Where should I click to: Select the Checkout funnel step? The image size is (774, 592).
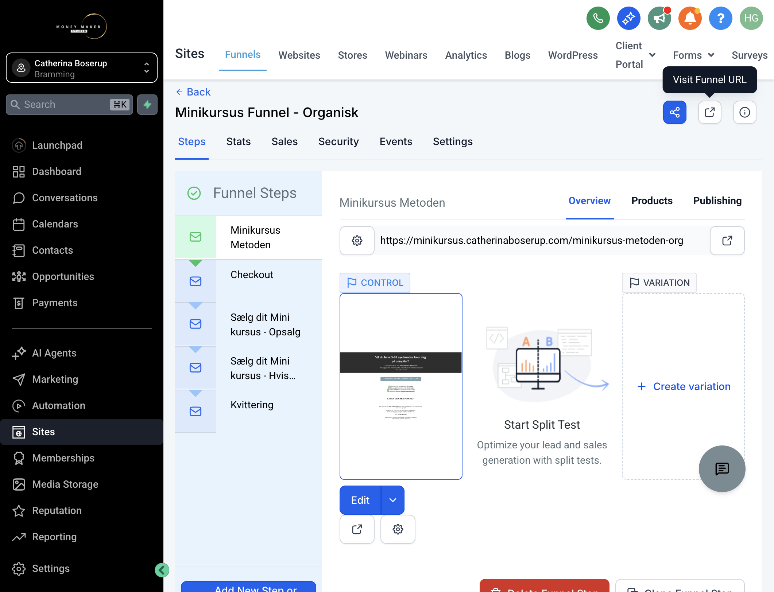coord(248,281)
